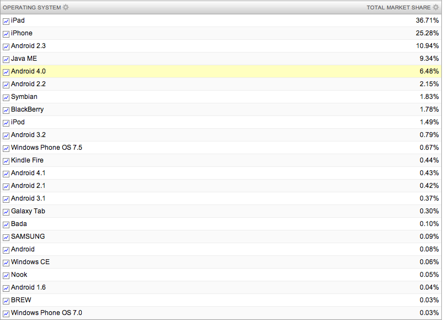
Task: Open chart icon for Galaxy Tab
Action: 6,212
